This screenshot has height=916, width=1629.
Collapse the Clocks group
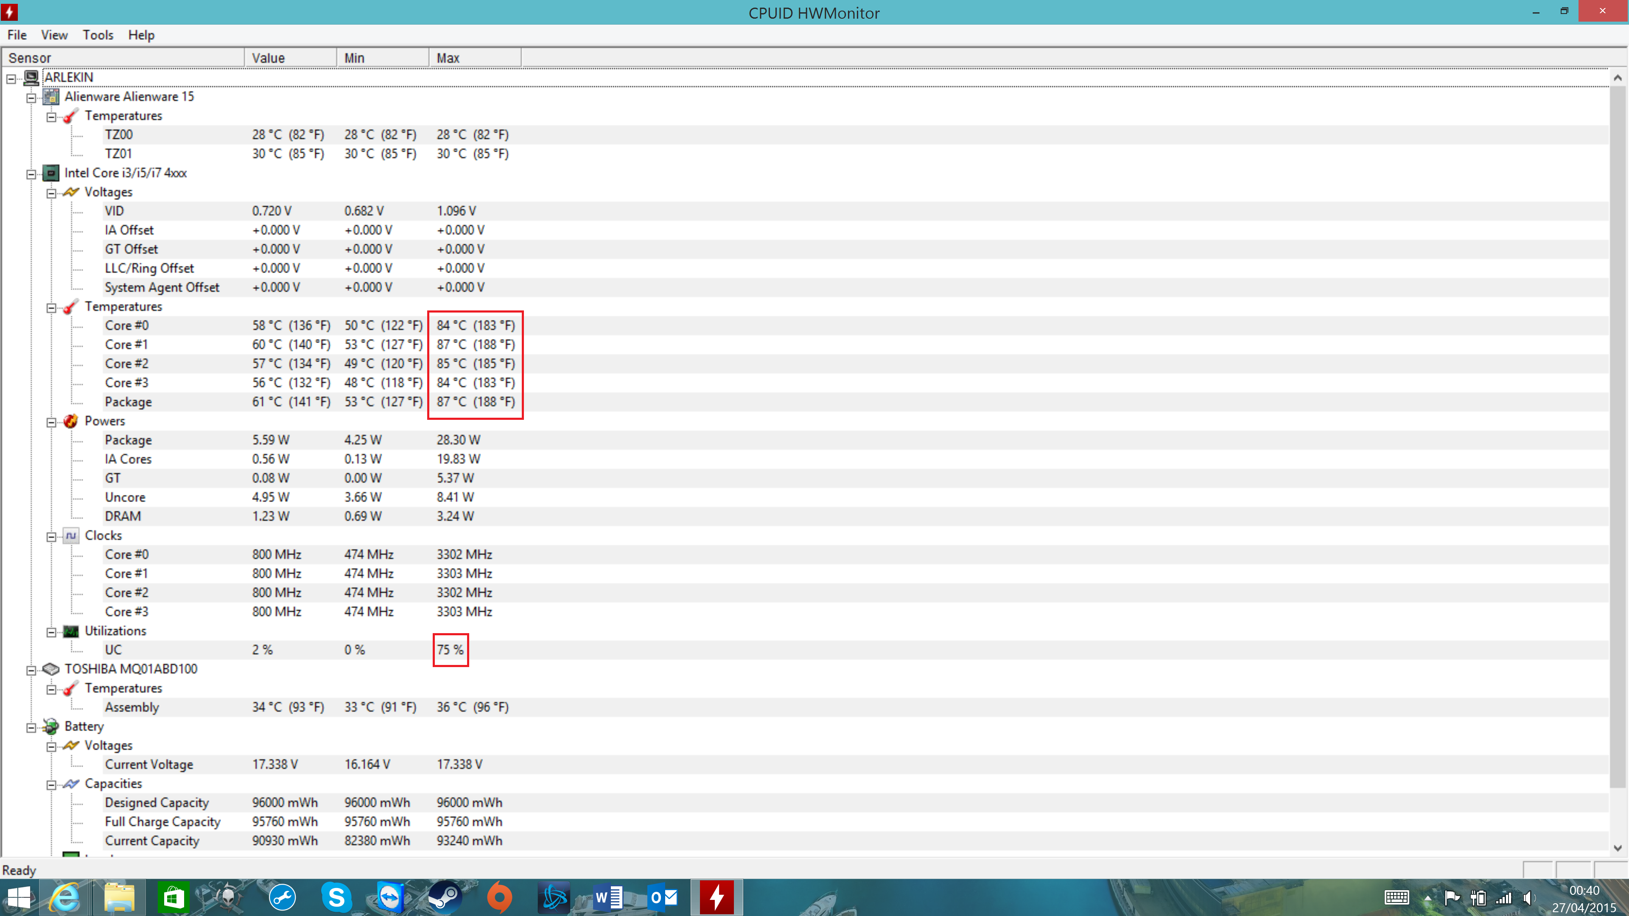(x=51, y=536)
